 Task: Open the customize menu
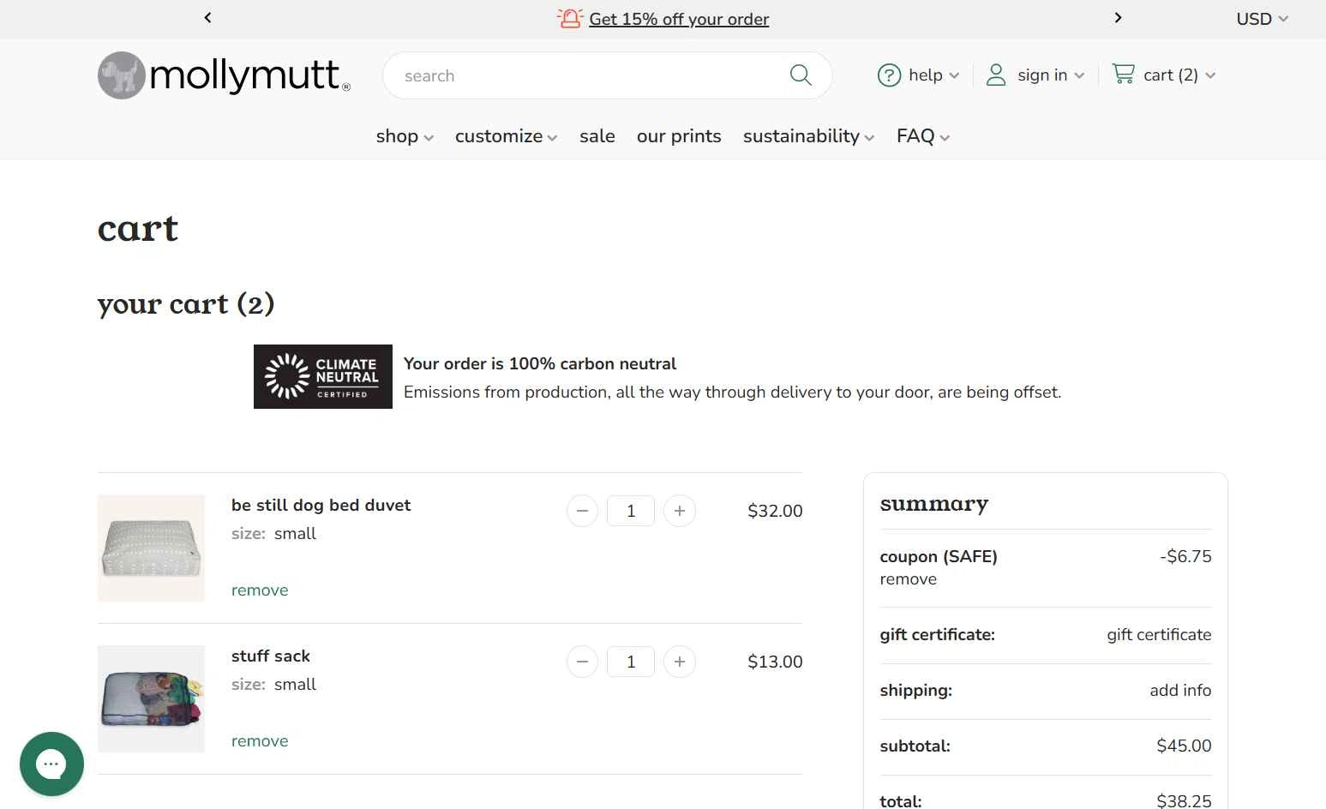(x=506, y=136)
